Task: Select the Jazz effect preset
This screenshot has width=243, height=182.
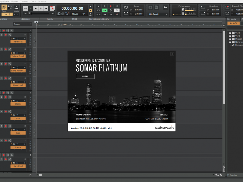Action: [18, 133]
